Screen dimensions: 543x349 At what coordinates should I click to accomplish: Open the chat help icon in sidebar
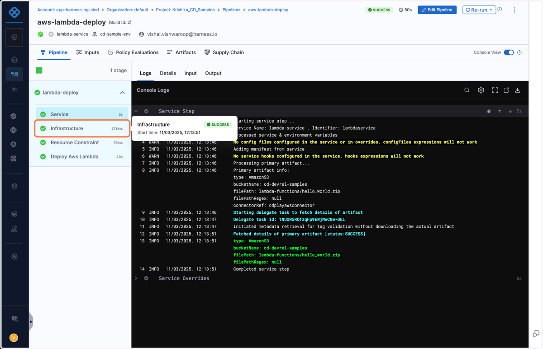pos(14,319)
